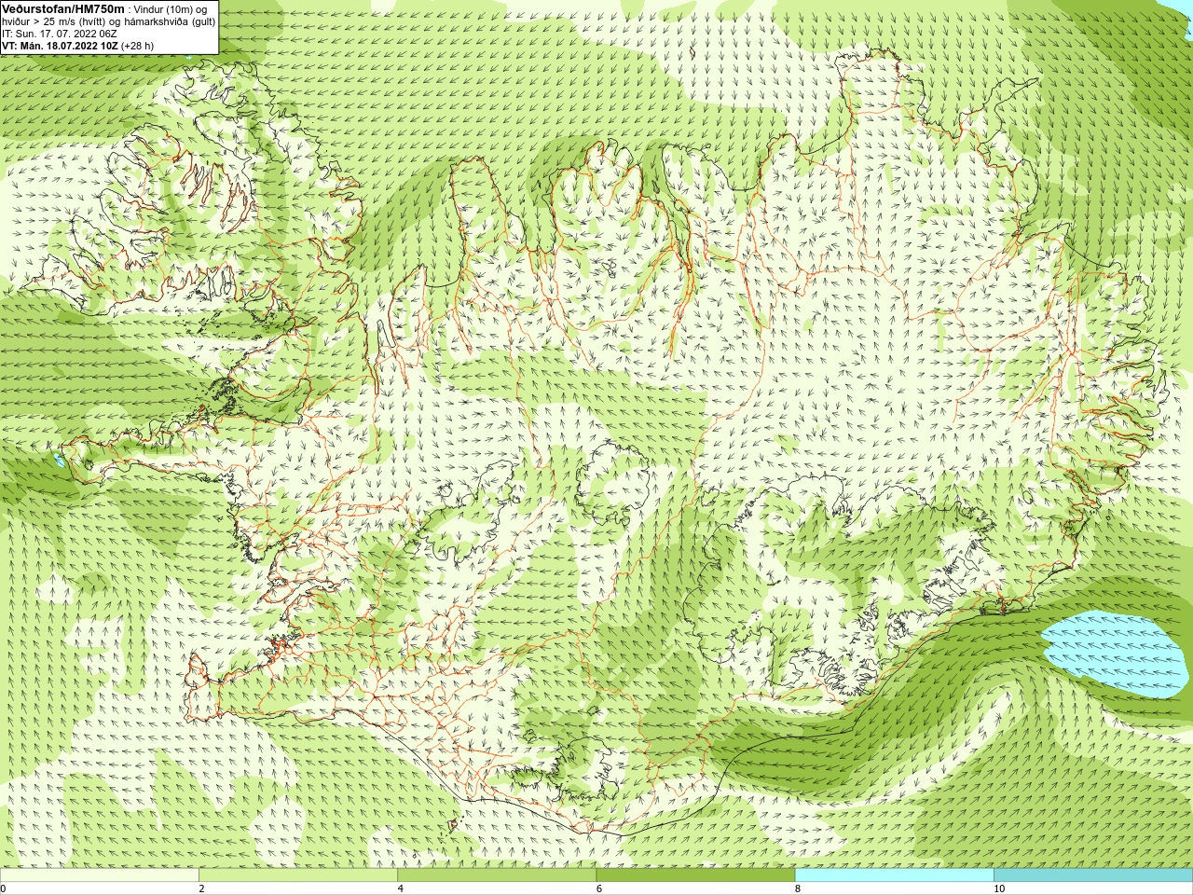Click the 4–6 m/s green legend swatch
Viewport: 1193px width, 895px height.
click(x=497, y=875)
